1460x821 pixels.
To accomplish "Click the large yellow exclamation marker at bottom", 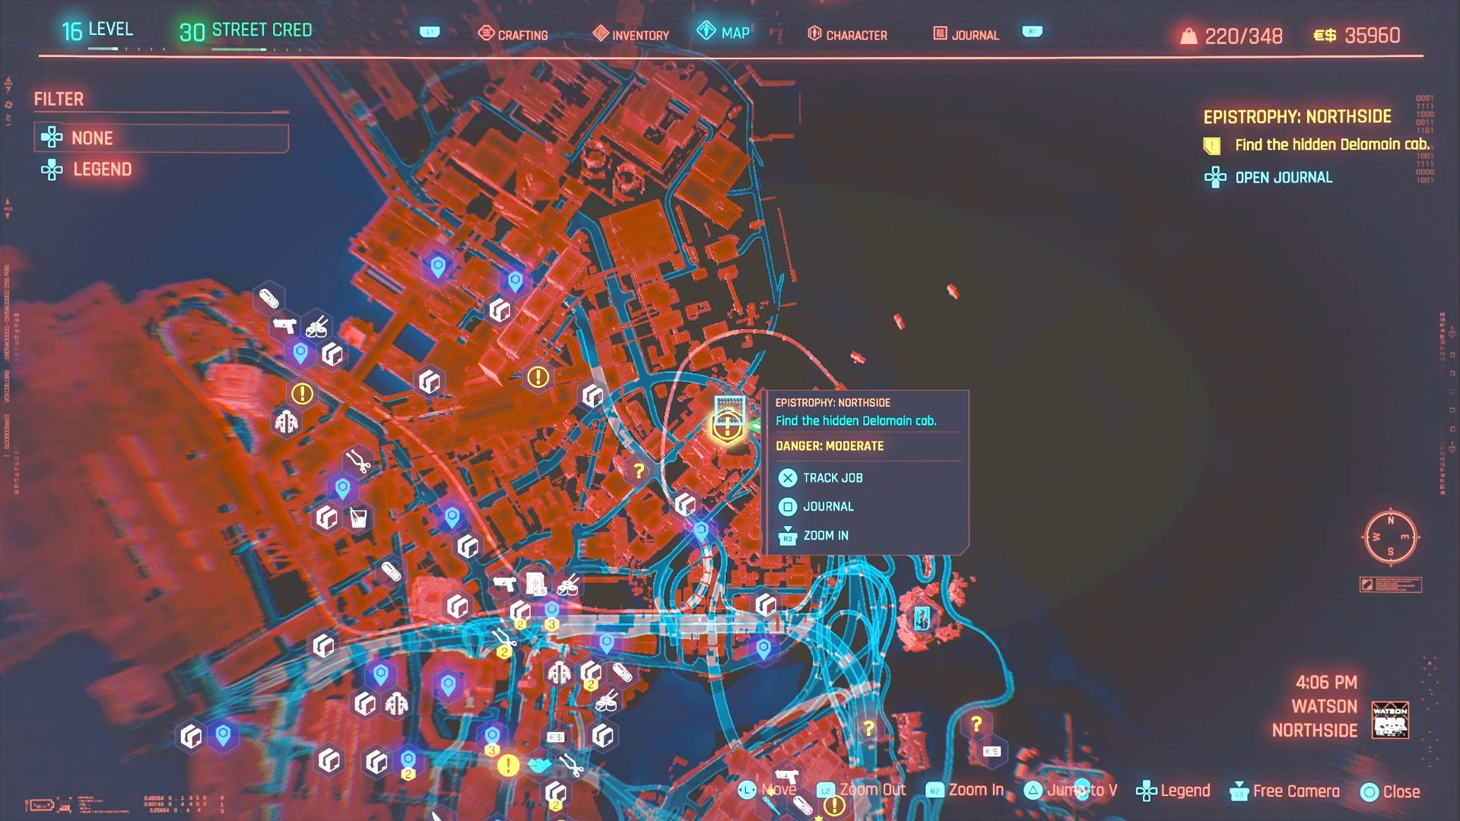I will [508, 765].
